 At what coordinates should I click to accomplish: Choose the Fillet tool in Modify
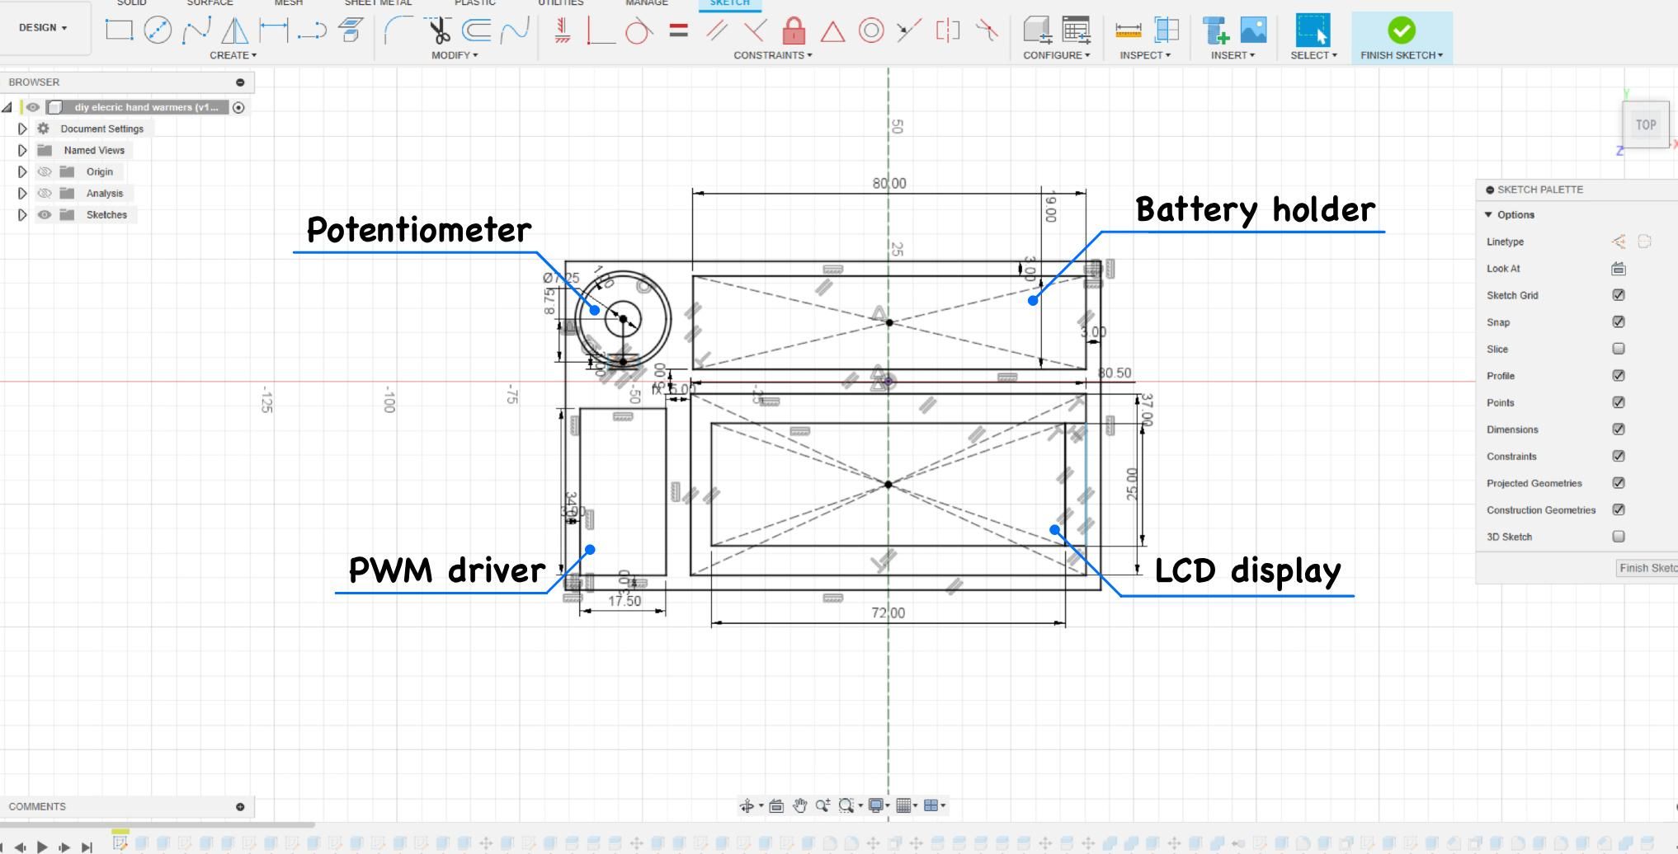398,30
